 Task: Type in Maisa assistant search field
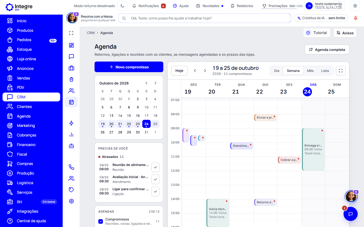[204, 18]
